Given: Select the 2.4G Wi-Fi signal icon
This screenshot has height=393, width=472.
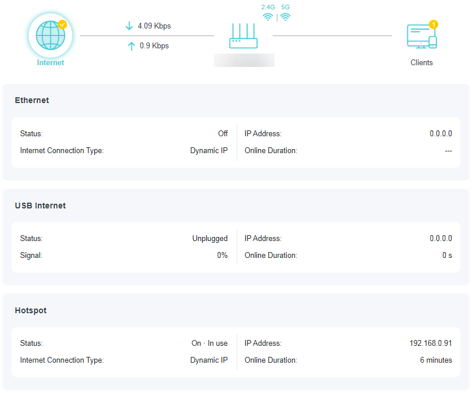Looking at the screenshot, I should tap(267, 16).
